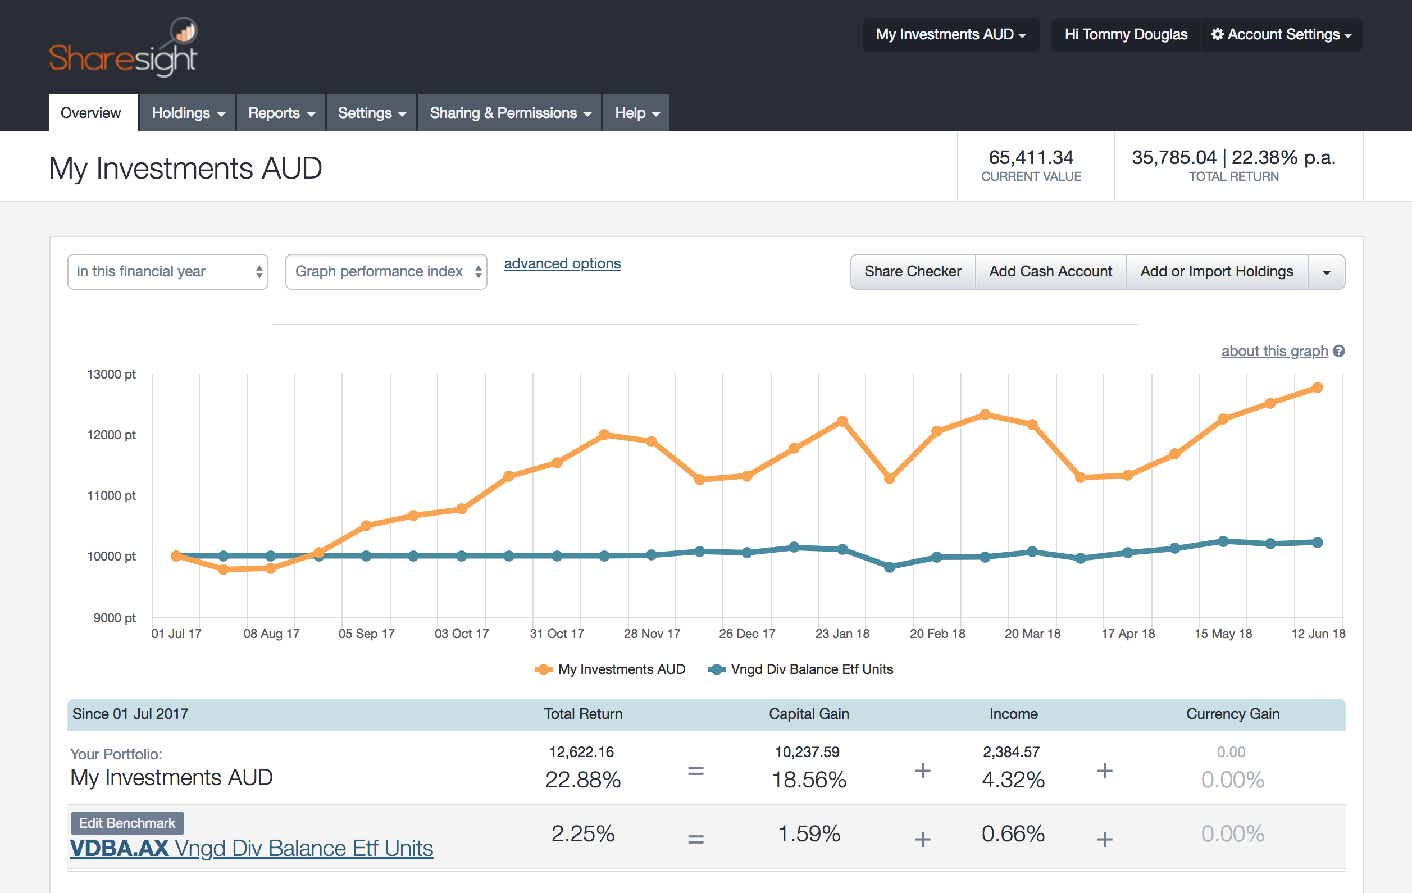Screen dimensions: 1412x893
Task: Click the gear icon on Account Settings
Action: pyautogui.click(x=1217, y=34)
